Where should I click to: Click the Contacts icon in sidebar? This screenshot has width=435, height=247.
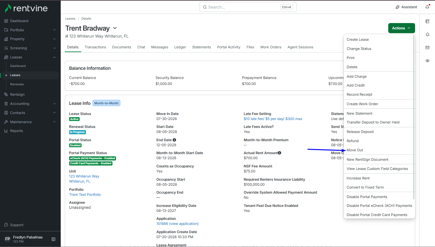[x=6, y=113]
